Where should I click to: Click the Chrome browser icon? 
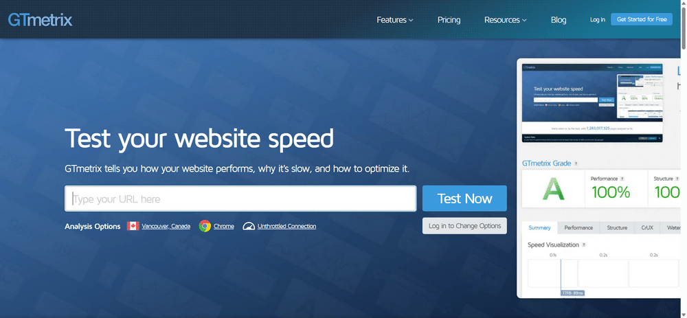205,226
